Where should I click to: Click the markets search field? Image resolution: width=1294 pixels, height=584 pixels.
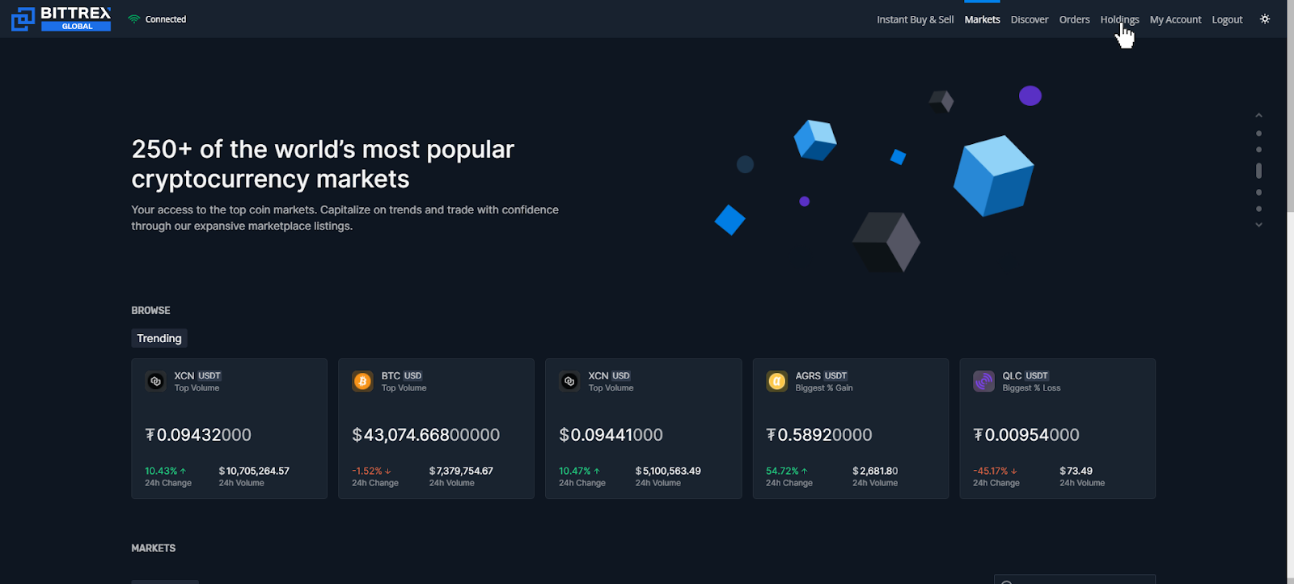1075,580
